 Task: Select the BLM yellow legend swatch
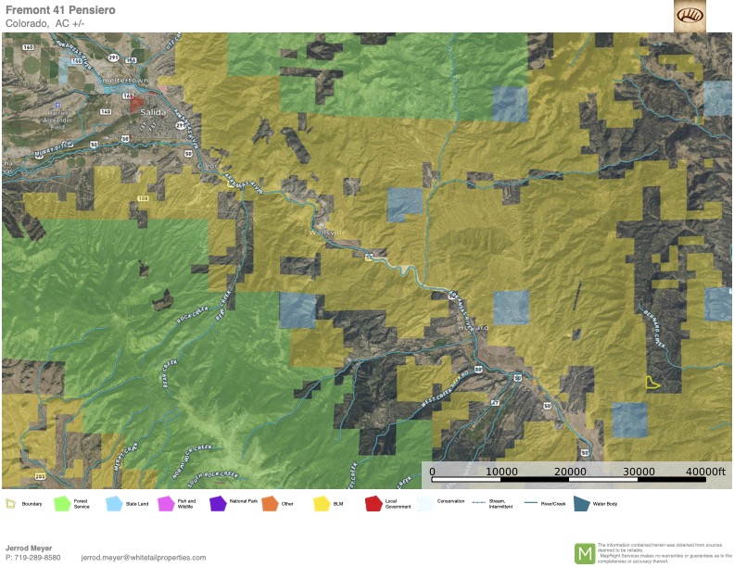point(322,504)
